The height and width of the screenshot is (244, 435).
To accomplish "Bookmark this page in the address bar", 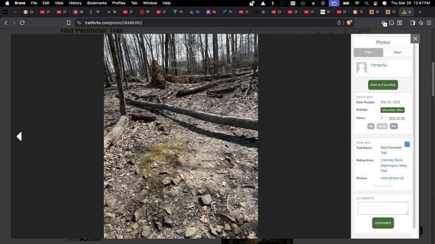I will [x=69, y=22].
